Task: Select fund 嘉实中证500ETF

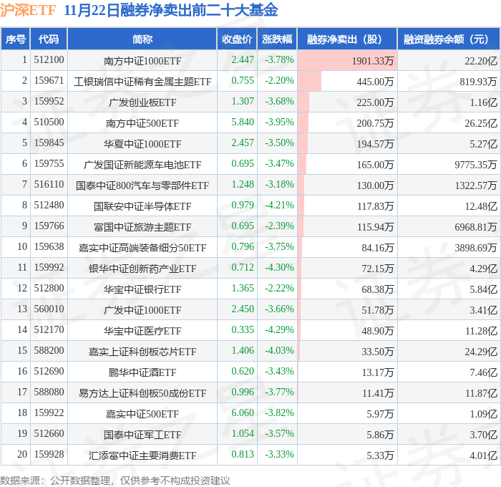Action: point(142,414)
